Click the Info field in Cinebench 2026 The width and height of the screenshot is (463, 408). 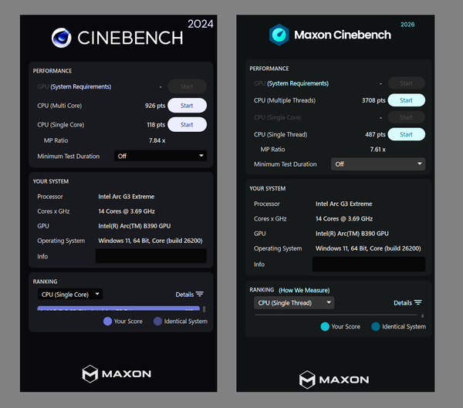coord(369,264)
